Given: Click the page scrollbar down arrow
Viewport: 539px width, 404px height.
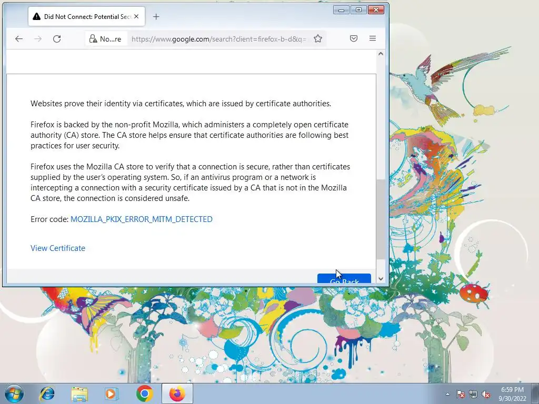Looking at the screenshot, I should (x=381, y=279).
